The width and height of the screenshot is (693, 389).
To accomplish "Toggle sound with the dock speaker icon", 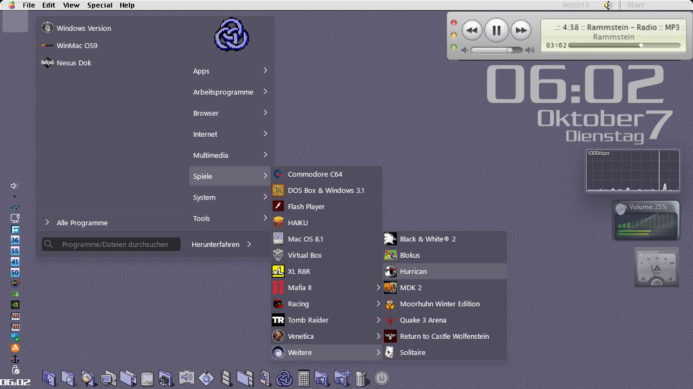I will (186, 378).
